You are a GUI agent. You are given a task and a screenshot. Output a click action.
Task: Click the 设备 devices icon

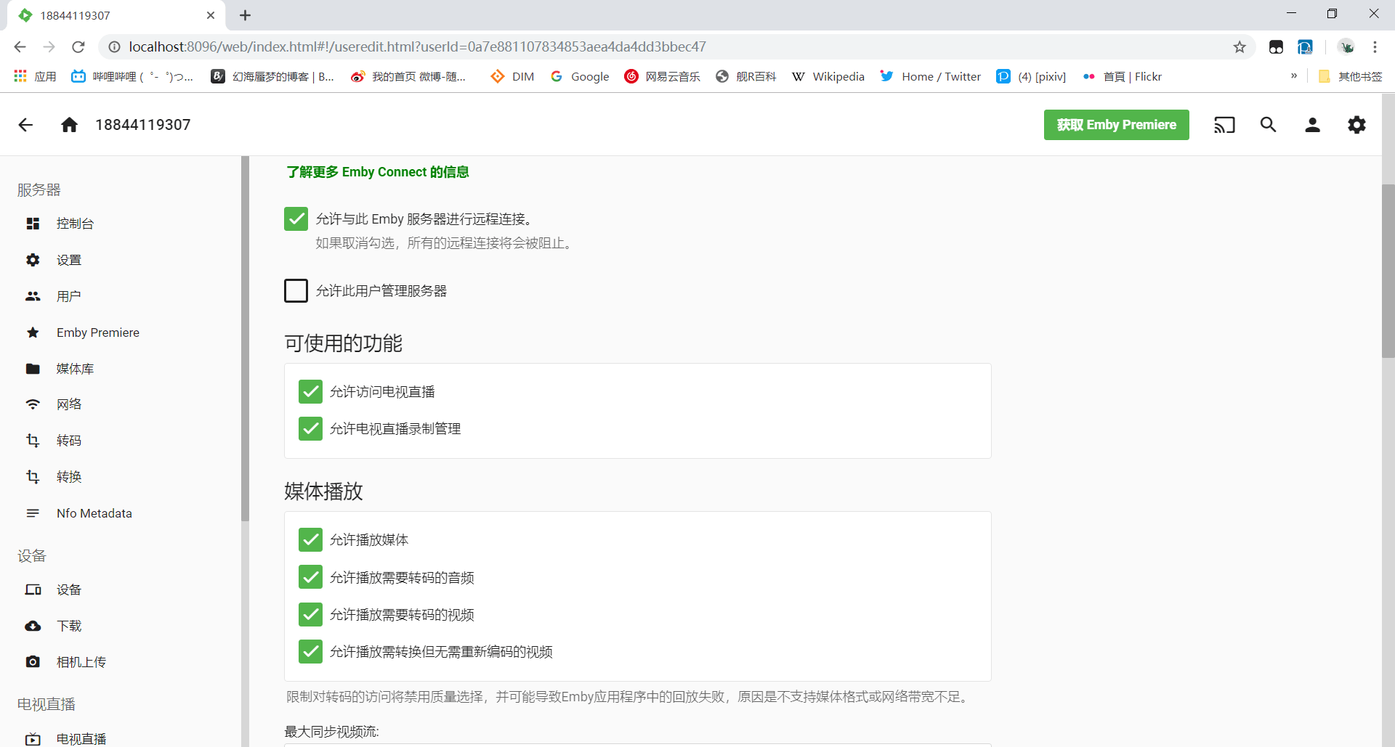(x=33, y=589)
